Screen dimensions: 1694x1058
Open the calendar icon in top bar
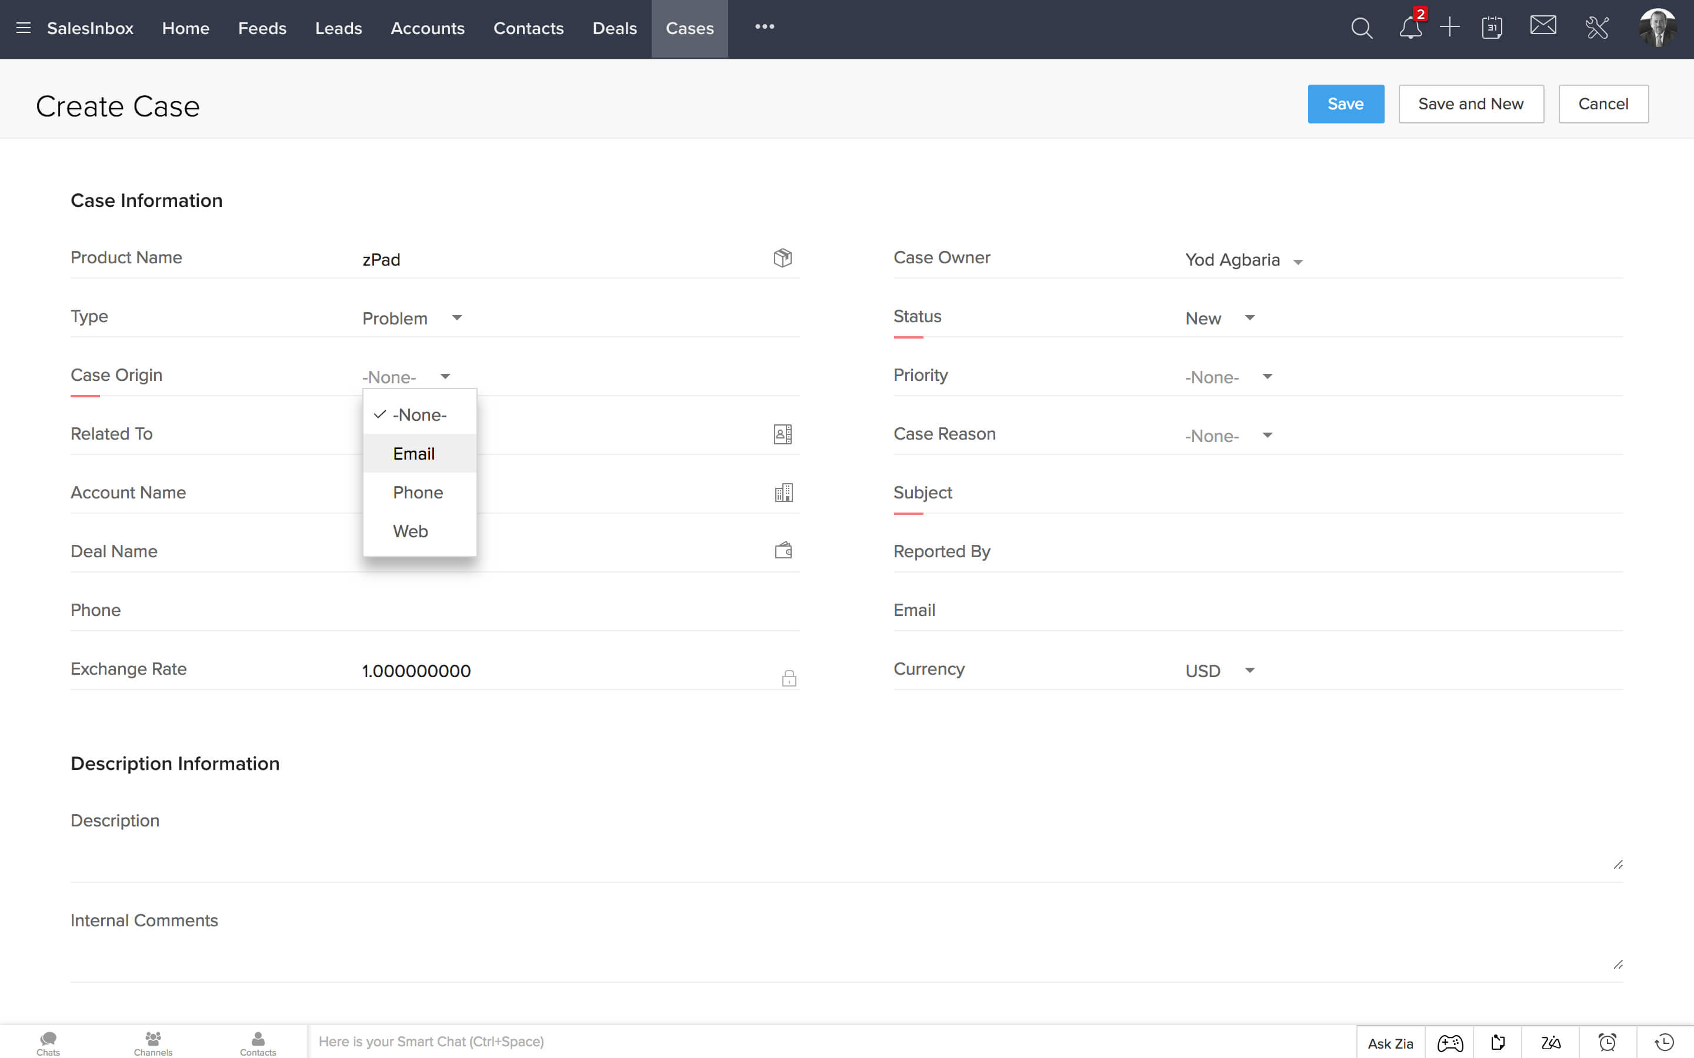(x=1492, y=28)
